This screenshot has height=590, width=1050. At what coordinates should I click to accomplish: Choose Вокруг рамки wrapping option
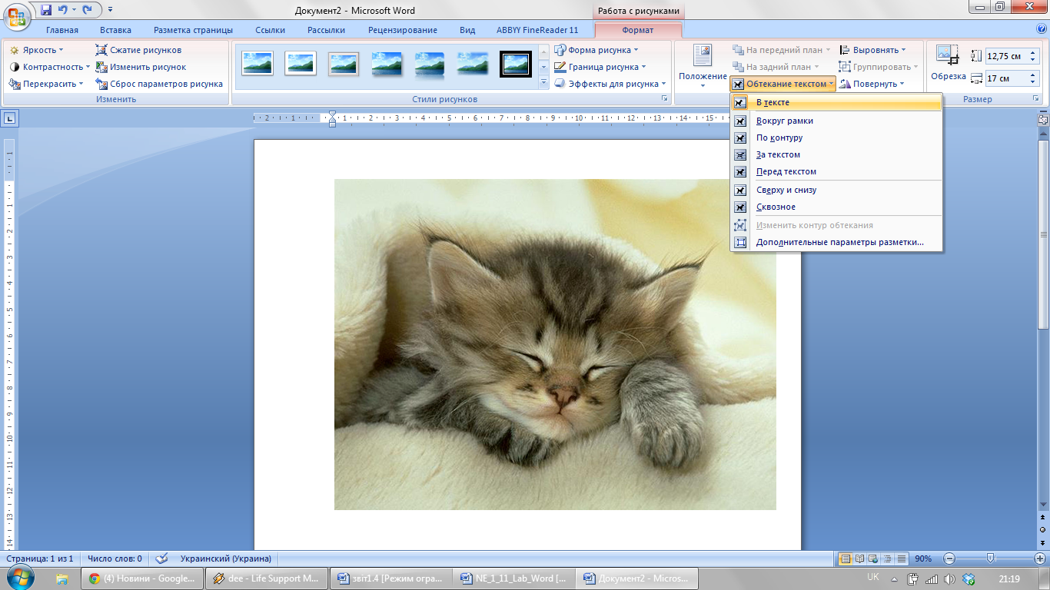[x=836, y=121]
